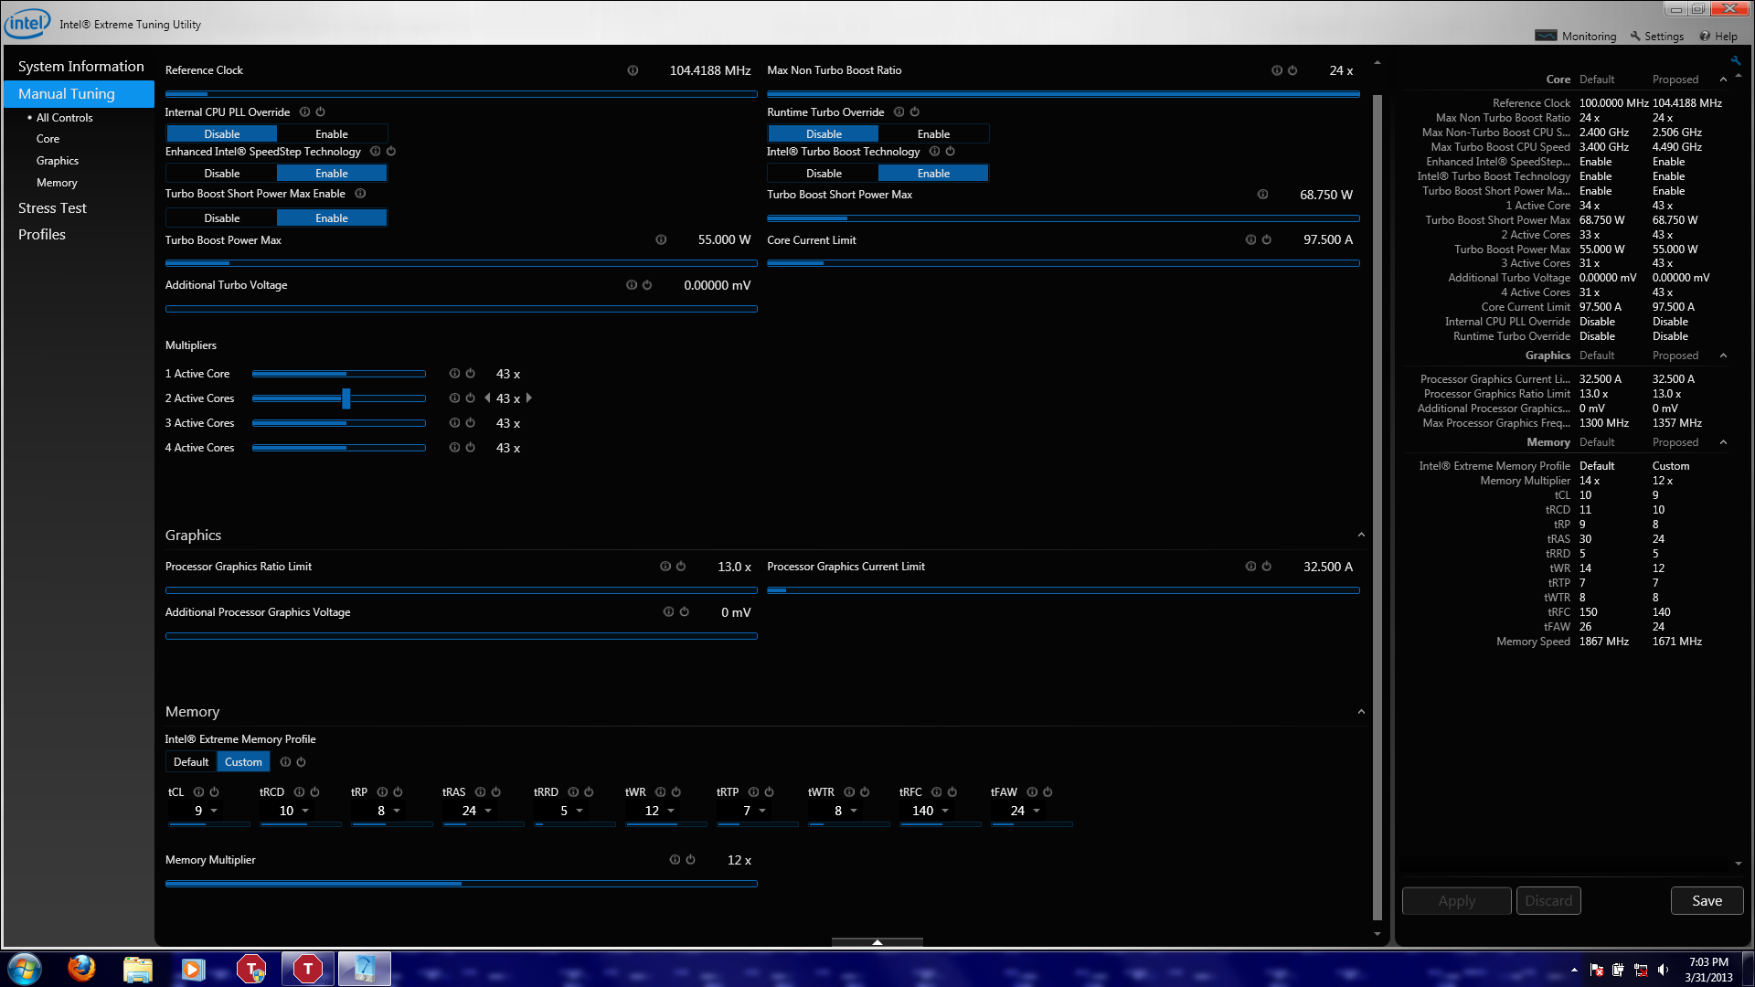Open the tCL value dropdown

[x=214, y=812]
